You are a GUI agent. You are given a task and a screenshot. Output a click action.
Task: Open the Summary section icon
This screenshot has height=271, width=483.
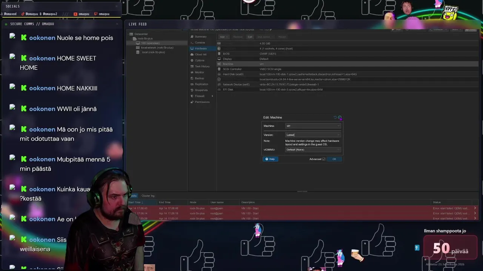(x=192, y=37)
